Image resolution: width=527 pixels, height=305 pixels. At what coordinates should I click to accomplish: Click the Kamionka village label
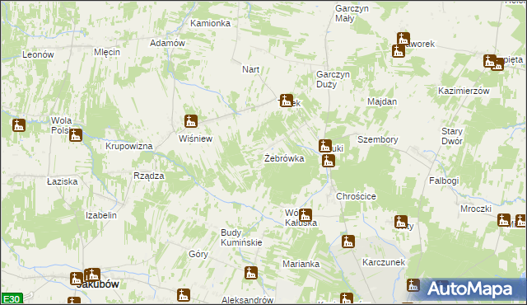(211, 23)
